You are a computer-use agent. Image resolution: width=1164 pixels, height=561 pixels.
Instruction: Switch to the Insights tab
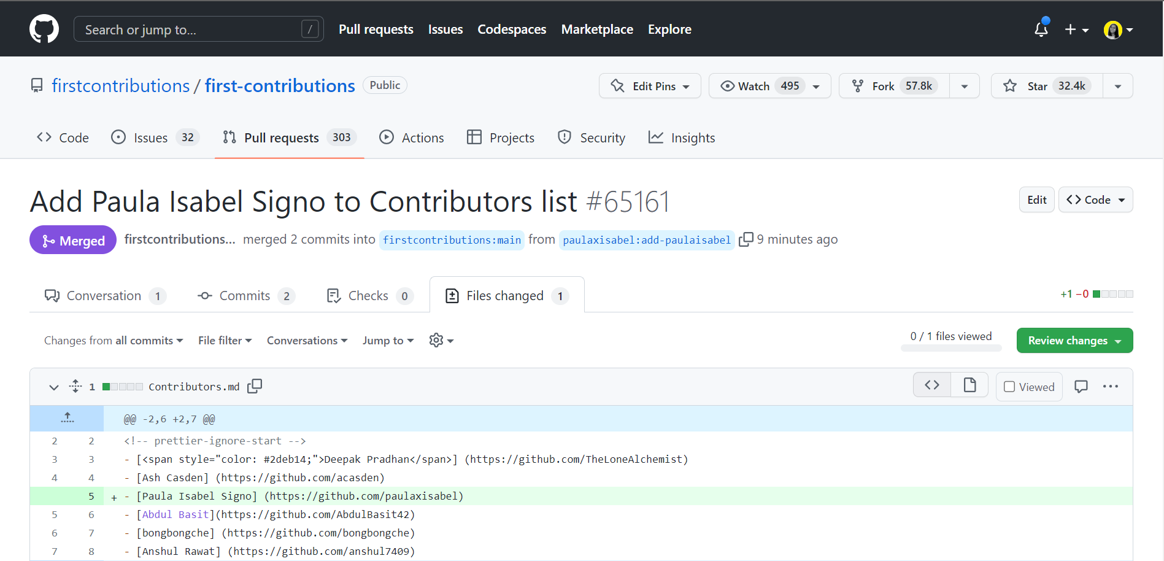(x=682, y=137)
